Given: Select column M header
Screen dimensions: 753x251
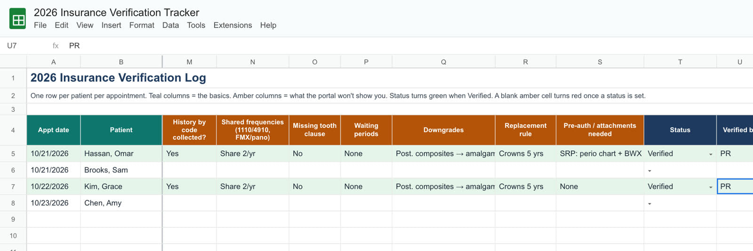Looking at the screenshot, I should tap(189, 62).
